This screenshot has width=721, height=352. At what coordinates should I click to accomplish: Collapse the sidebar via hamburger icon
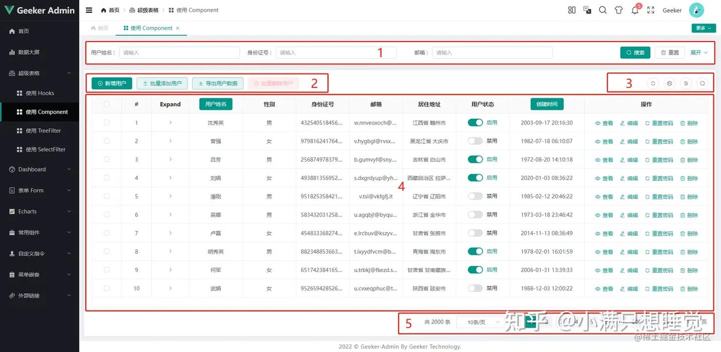[89, 10]
